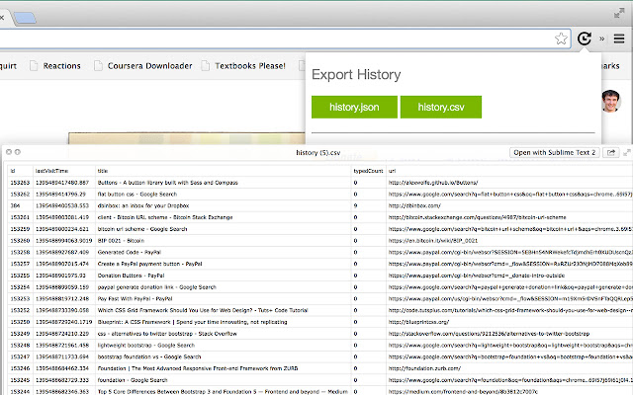Image resolution: width=633 pixels, height=395 pixels.
Task: Download the history.csv export
Action: [x=441, y=108]
